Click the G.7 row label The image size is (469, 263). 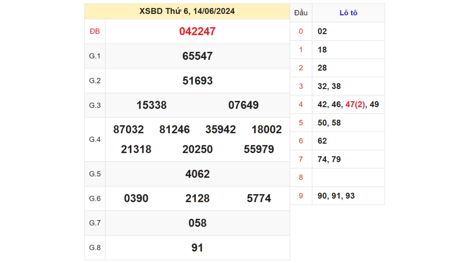[95, 223]
